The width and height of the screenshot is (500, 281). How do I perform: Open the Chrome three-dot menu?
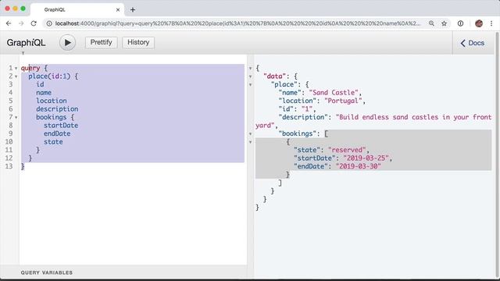[491, 23]
